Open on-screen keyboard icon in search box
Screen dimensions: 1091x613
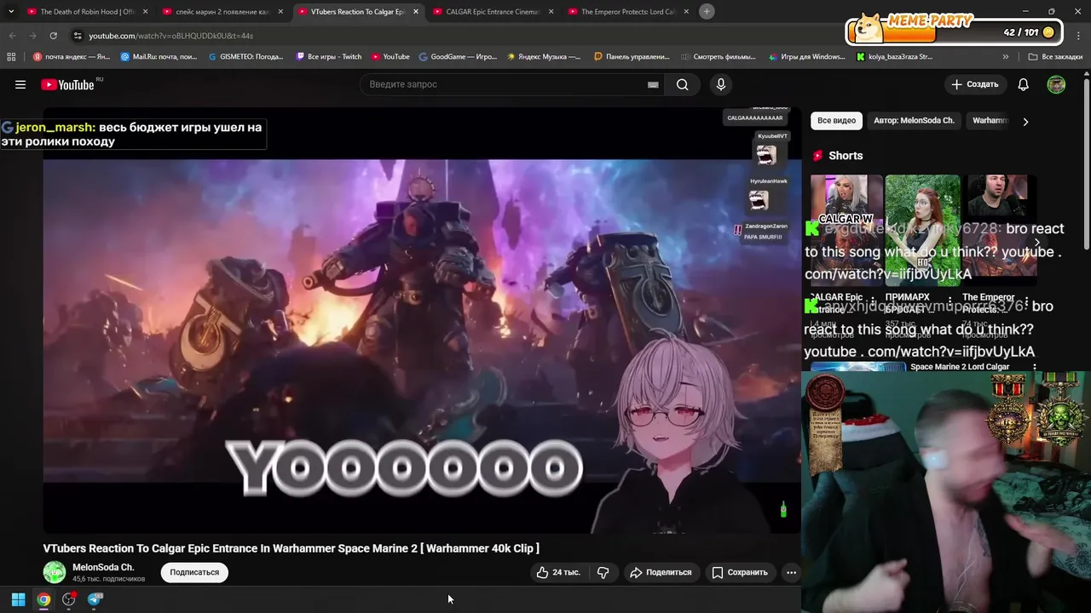(x=653, y=84)
